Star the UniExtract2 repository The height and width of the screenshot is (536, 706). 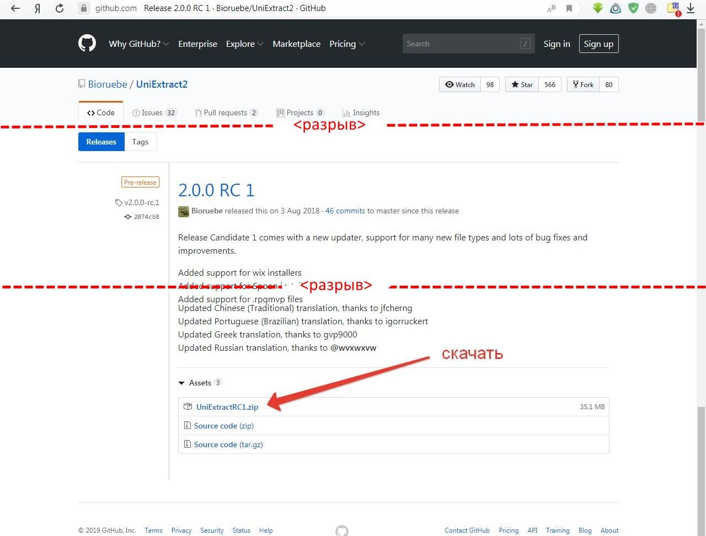coord(522,84)
